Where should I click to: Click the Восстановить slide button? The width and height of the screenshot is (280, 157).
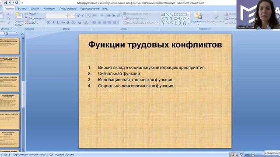pos(34,18)
